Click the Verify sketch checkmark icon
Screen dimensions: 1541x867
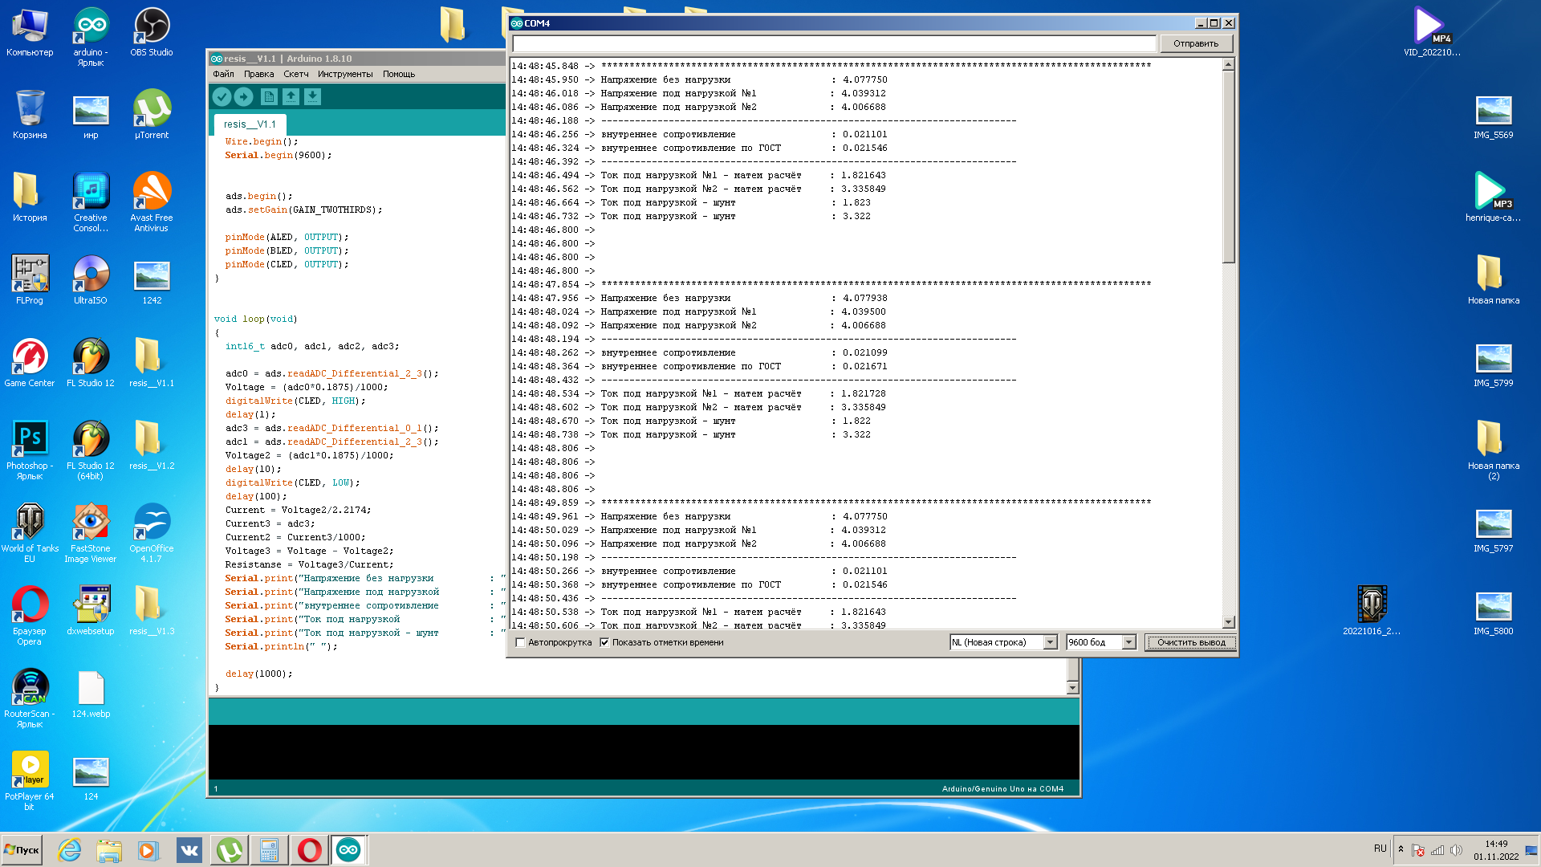(x=222, y=97)
